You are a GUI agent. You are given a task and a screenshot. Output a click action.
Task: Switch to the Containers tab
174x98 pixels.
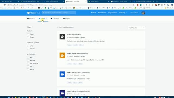[55, 19]
